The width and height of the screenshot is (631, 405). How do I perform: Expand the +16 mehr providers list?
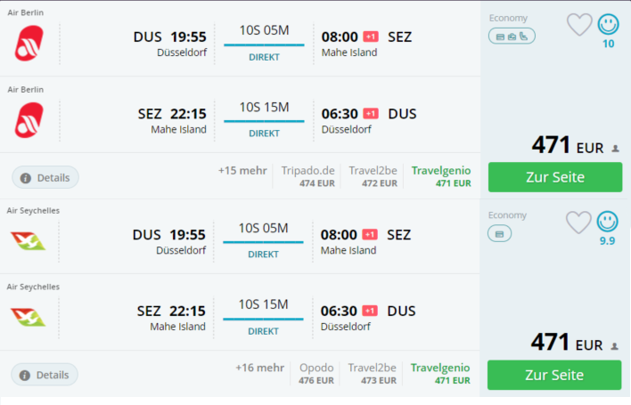260,368
